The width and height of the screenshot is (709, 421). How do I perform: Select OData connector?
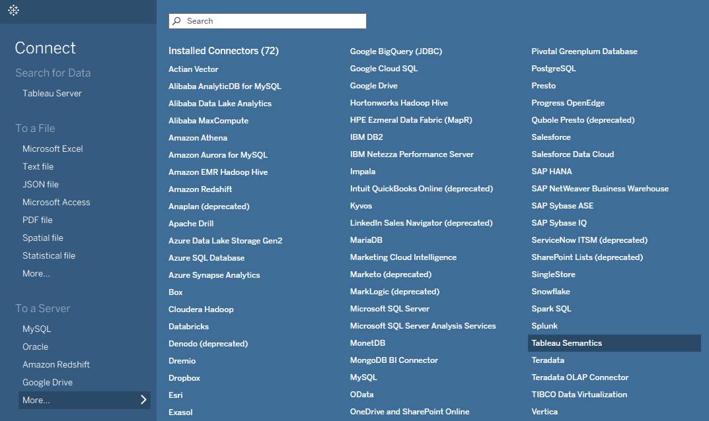coord(361,395)
